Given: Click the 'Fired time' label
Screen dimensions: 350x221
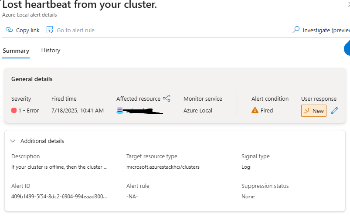Looking at the screenshot, I should [x=64, y=99].
